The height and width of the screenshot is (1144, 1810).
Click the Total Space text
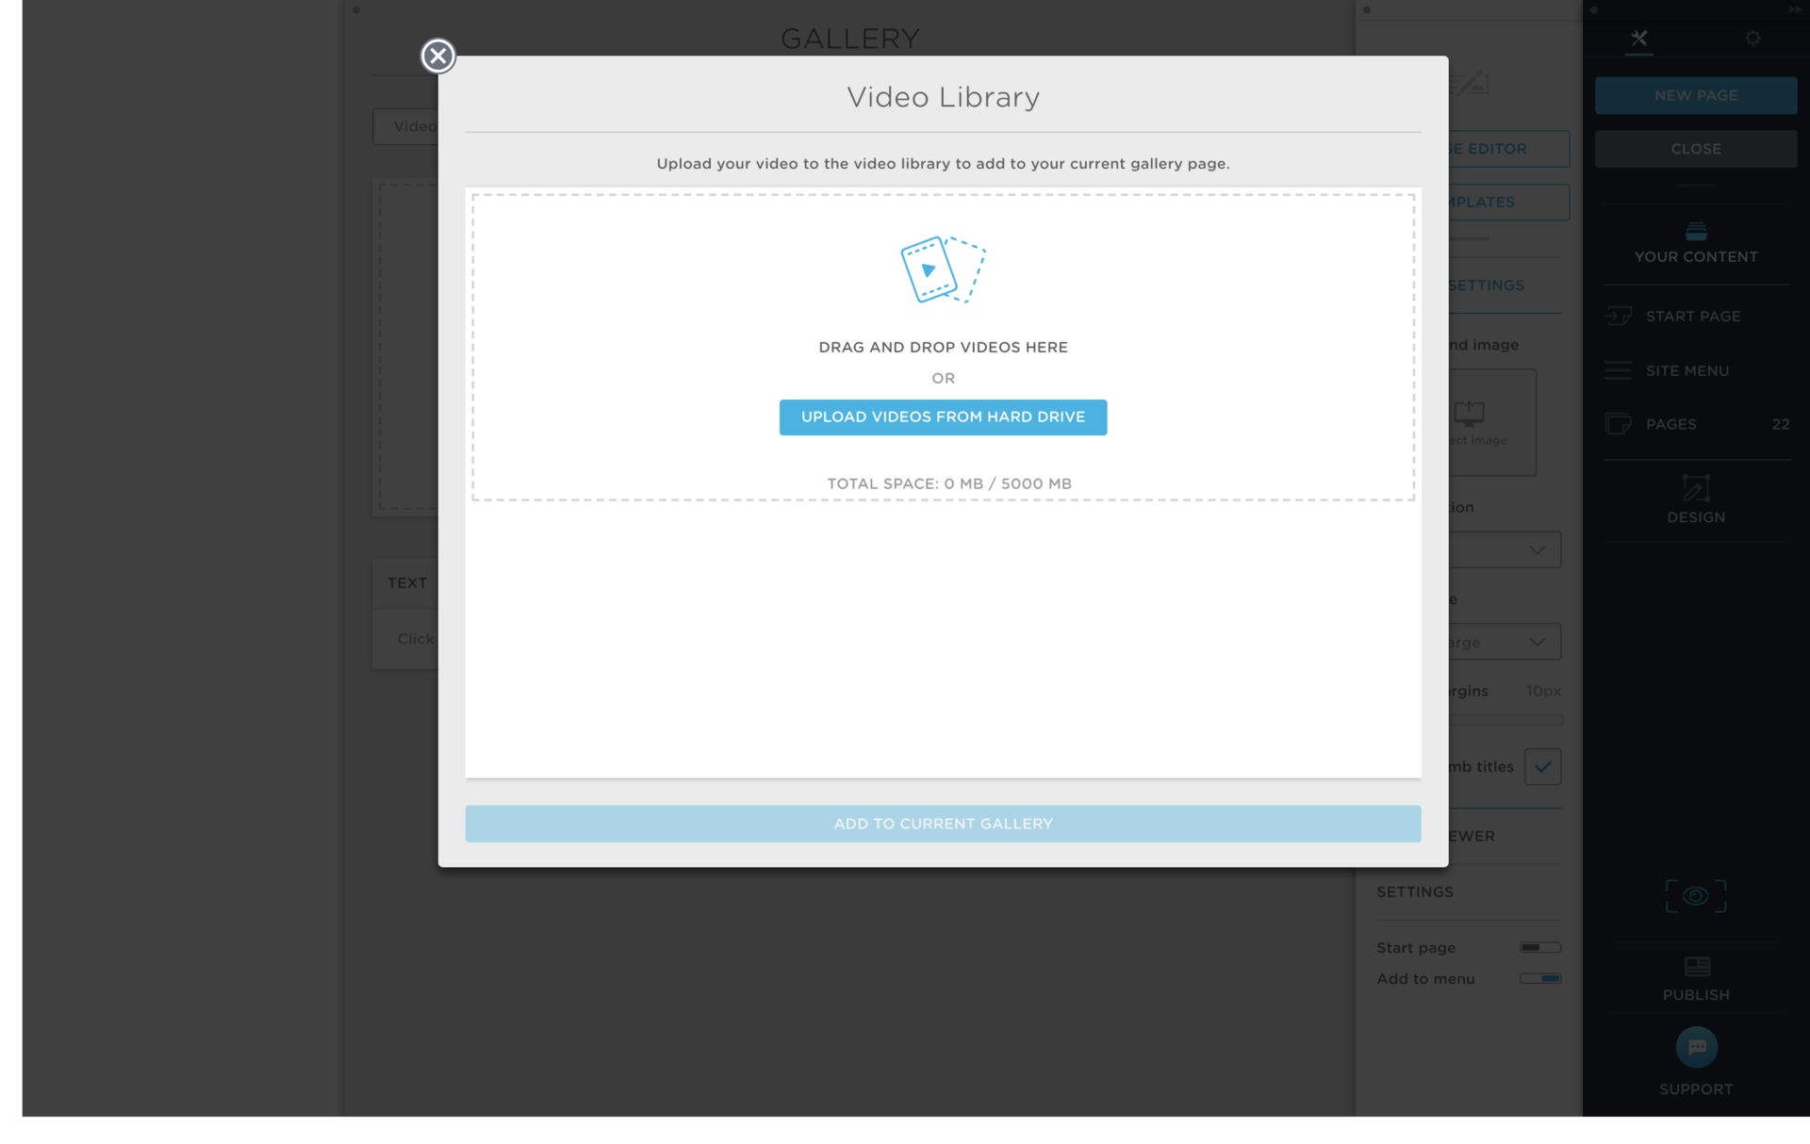949,483
